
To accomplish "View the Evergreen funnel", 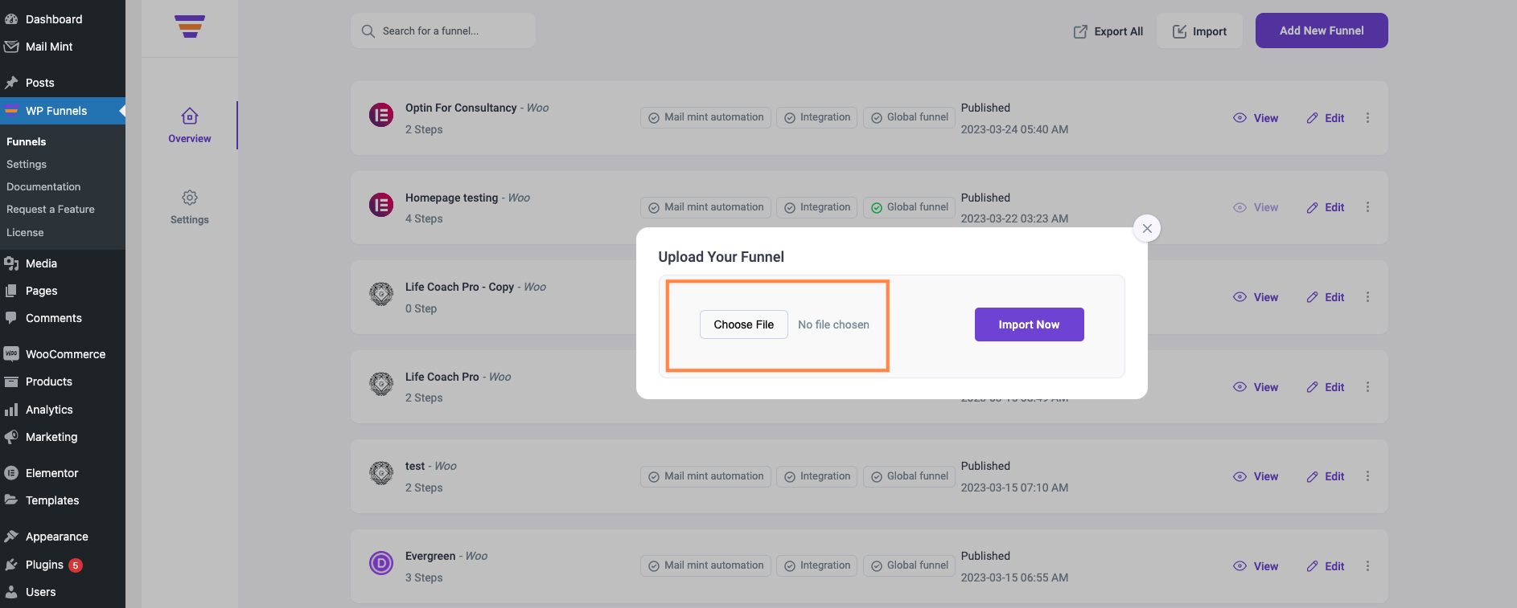I will click(1256, 566).
